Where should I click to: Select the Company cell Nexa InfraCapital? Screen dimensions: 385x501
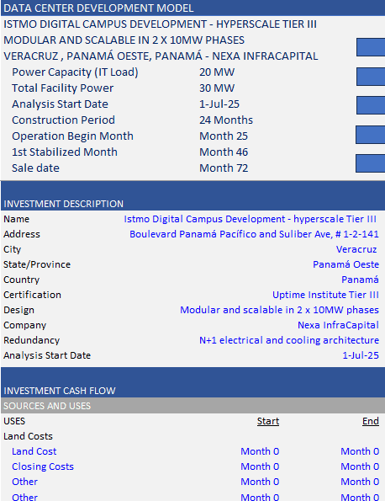pyautogui.click(x=338, y=325)
